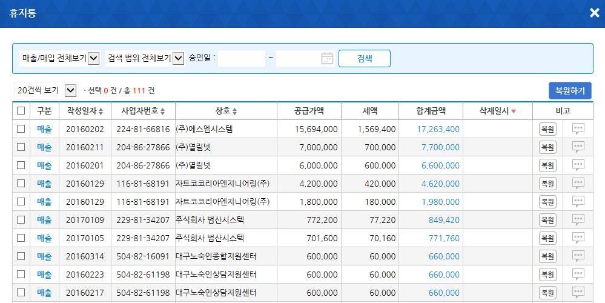The height and width of the screenshot is (303, 605).
Task: Check the 에스엠시스템 row checkbox
Action: (21, 129)
